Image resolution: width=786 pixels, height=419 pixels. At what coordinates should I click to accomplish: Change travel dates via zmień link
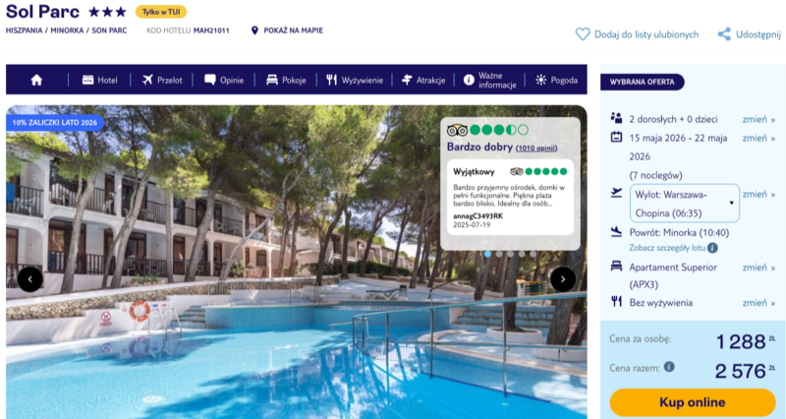pyautogui.click(x=758, y=138)
